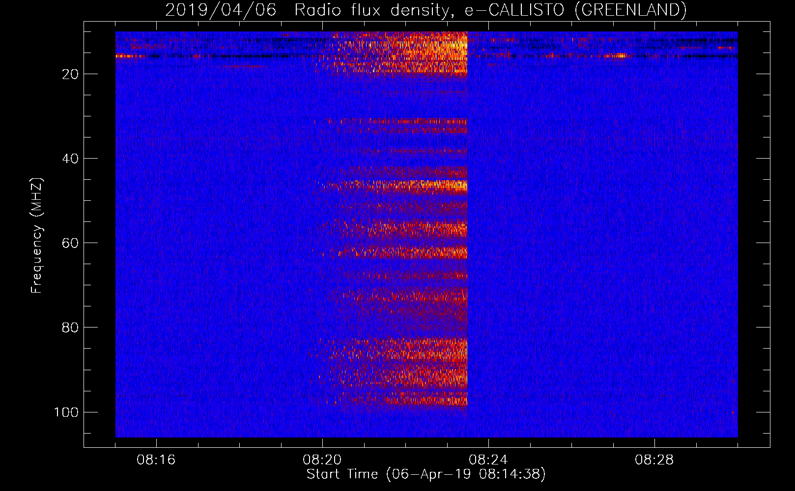Screen dimensions: 795x491
Task: Click the 08:24 time tick label
Action: [488, 460]
